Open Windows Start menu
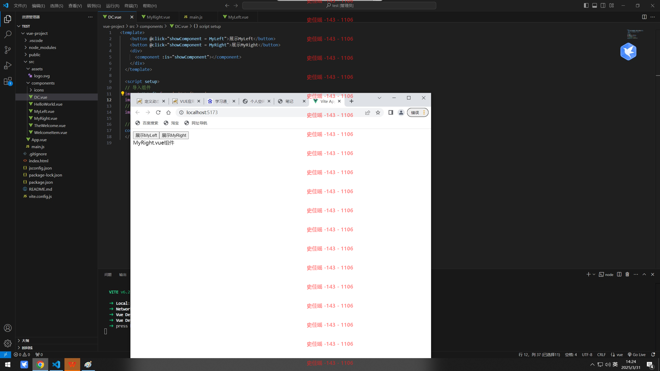Viewport: 660px width, 371px height. pos(8,365)
